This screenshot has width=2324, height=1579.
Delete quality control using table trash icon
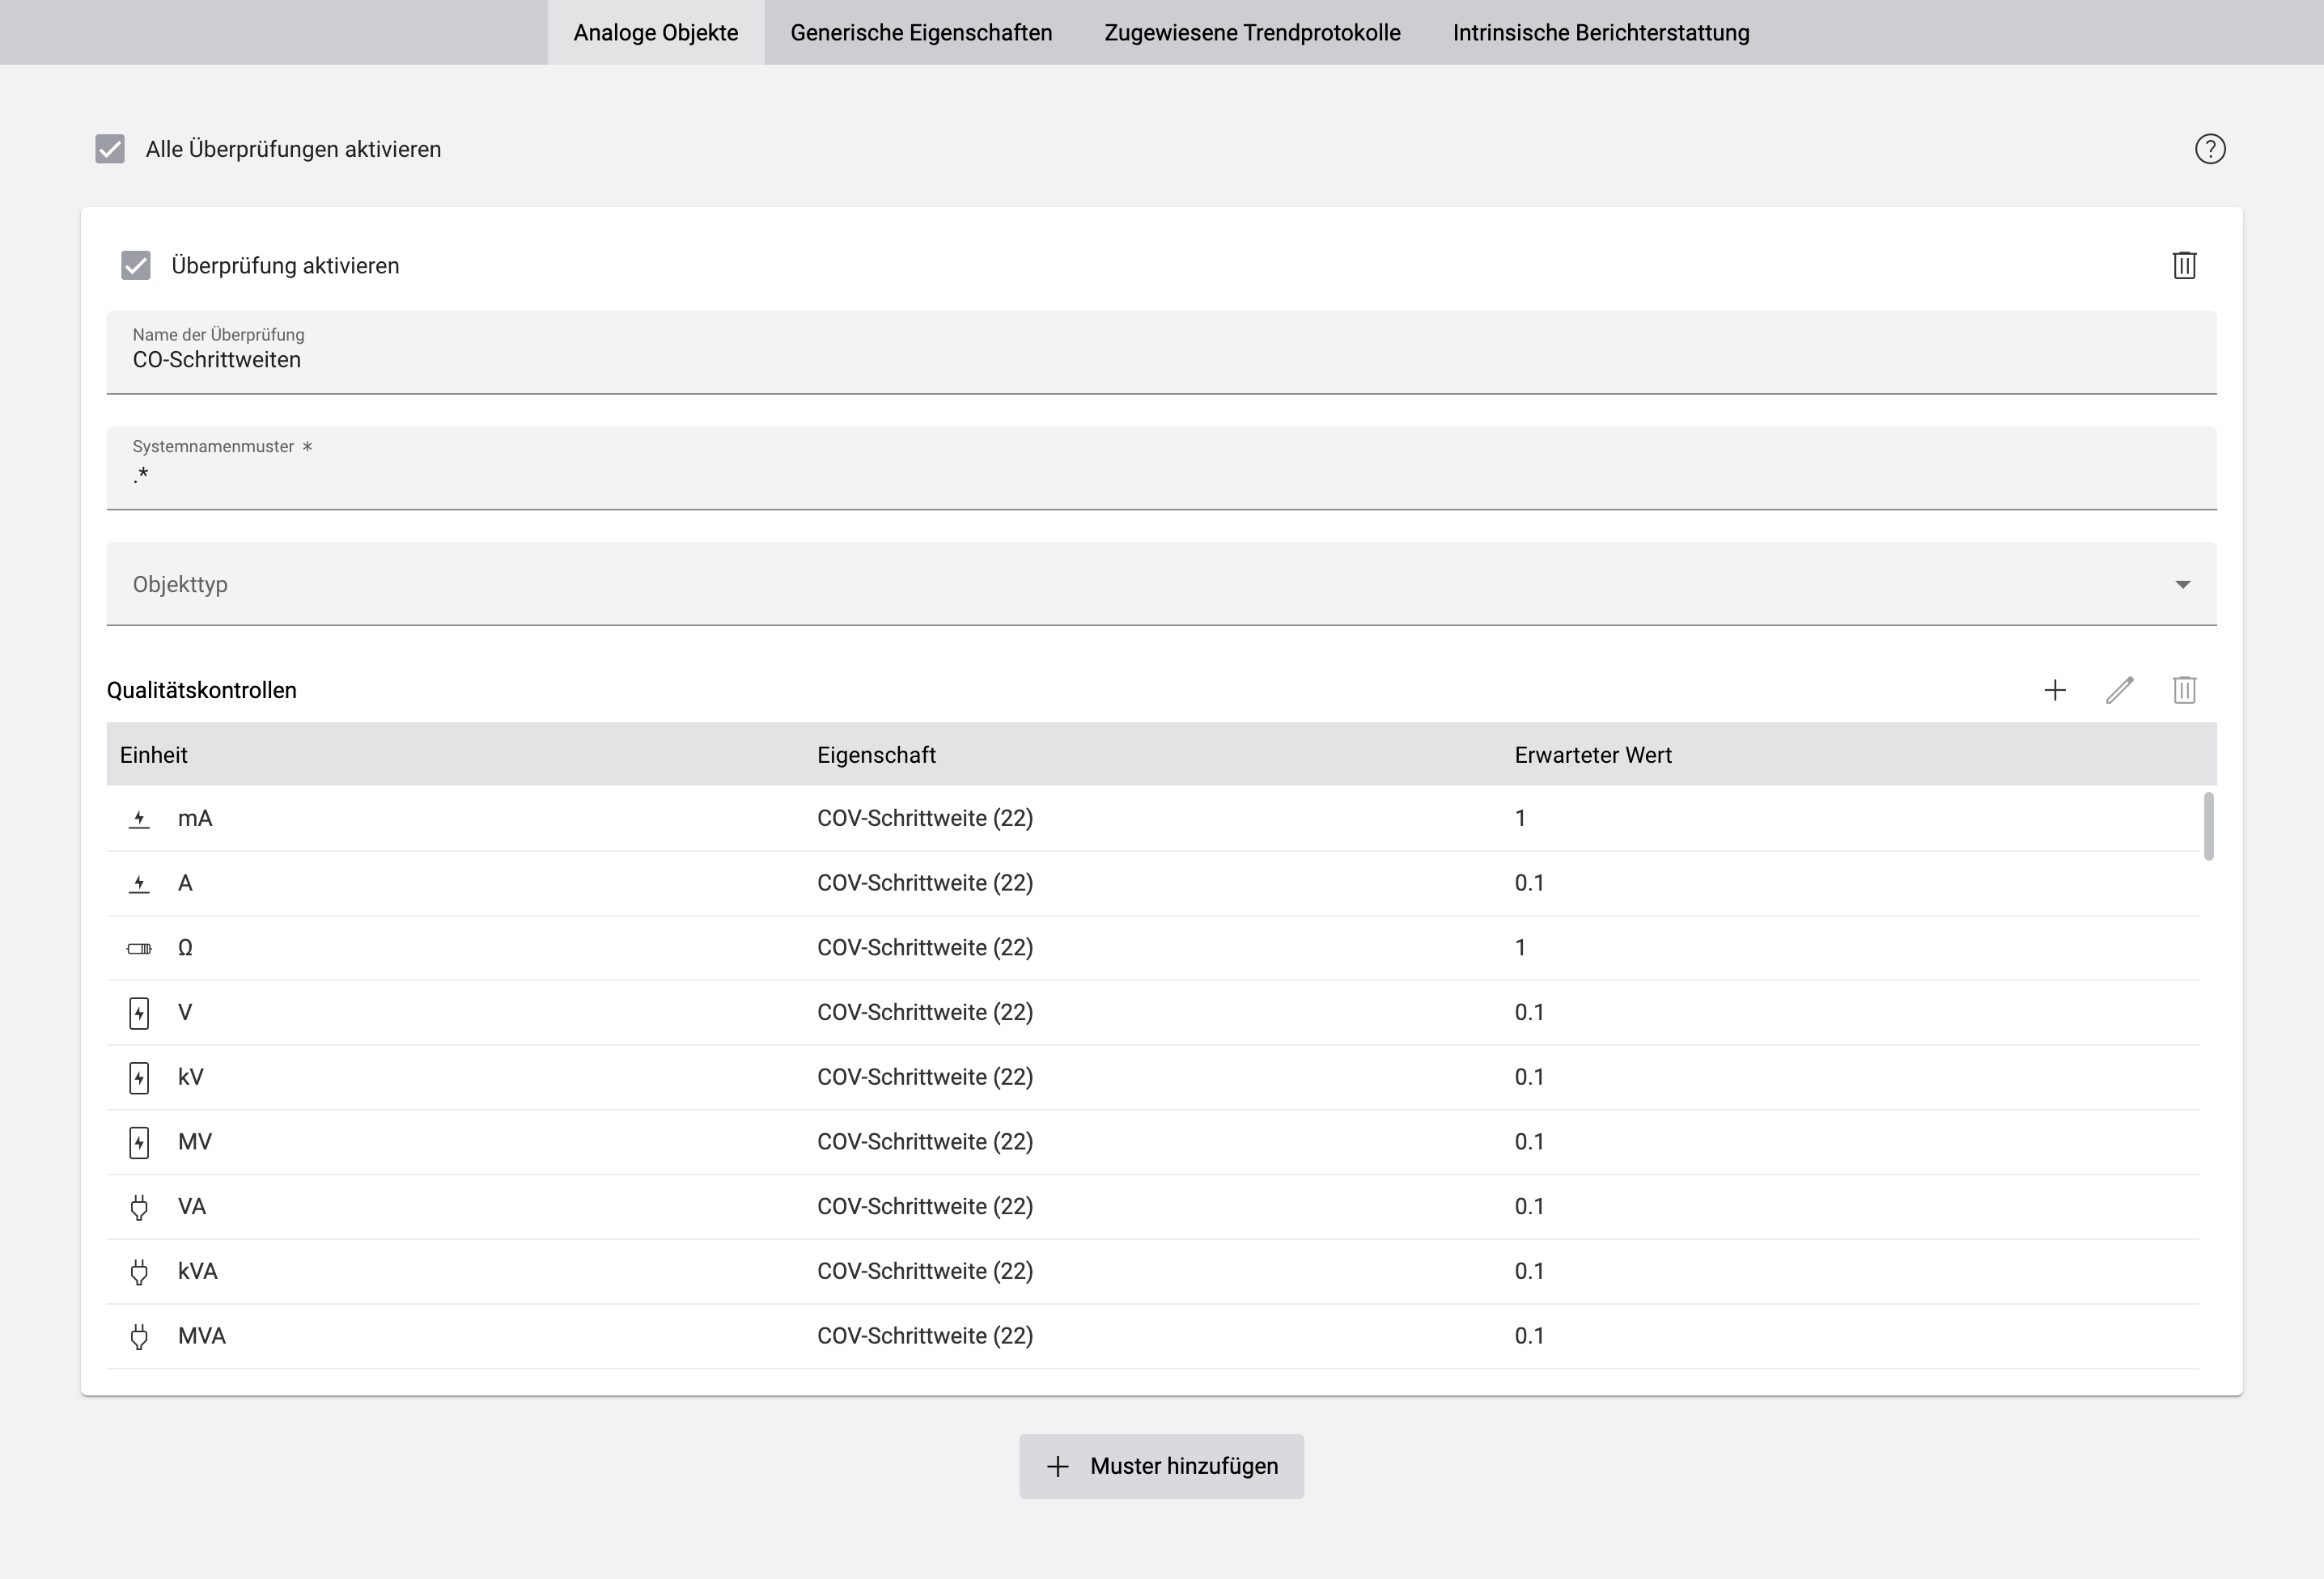pyautogui.click(x=2184, y=691)
